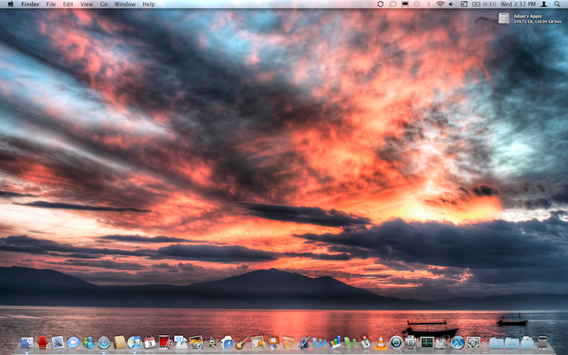568x355 pixels.
Task: Launch iWeb from the Dock
Action: click(227, 342)
